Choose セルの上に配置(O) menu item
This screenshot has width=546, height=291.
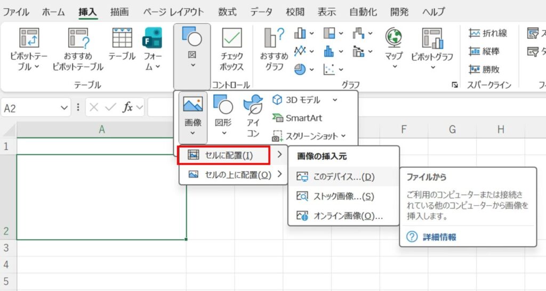(232, 174)
